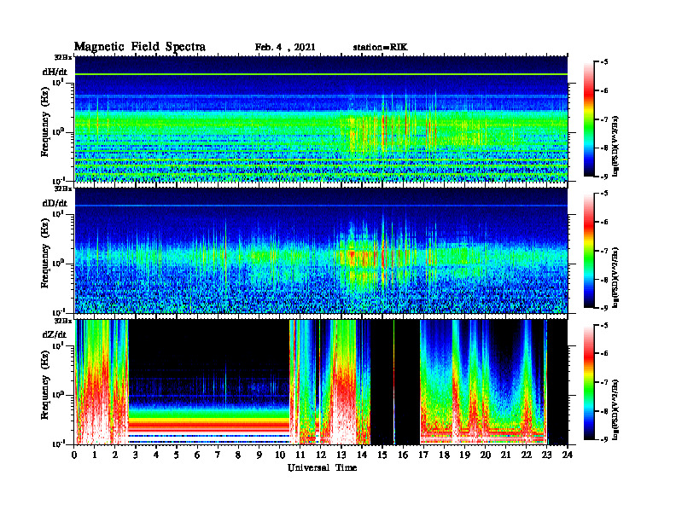Click hour "6" on the time axis
This screenshot has width=676, height=522.
[197, 455]
